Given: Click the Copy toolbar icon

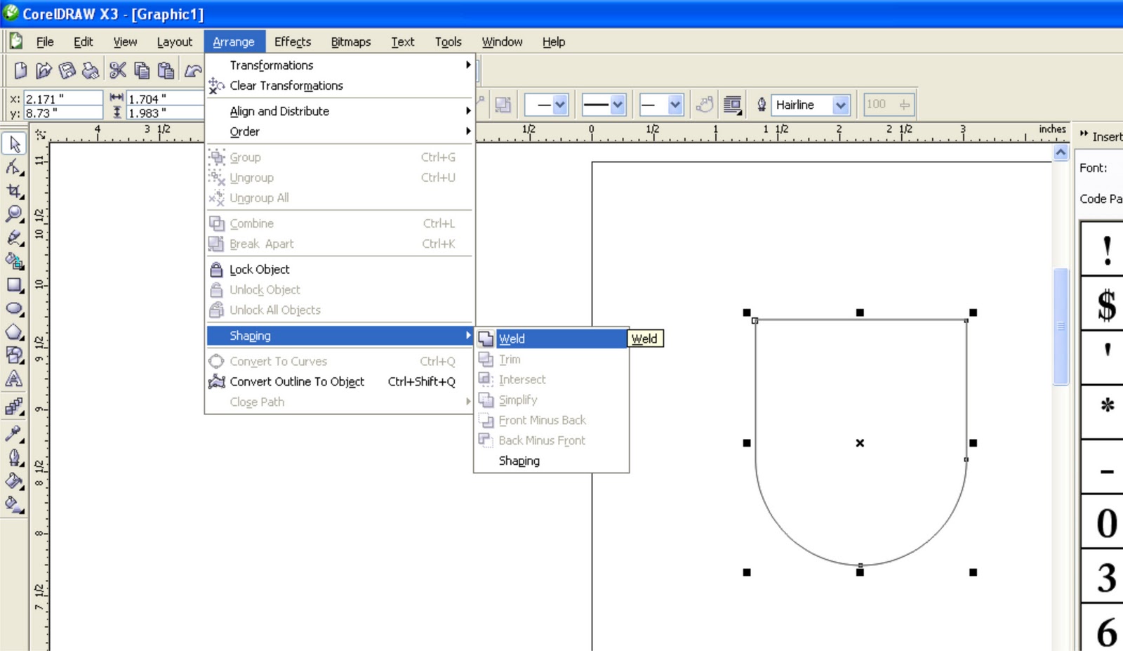Looking at the screenshot, I should pos(142,70).
